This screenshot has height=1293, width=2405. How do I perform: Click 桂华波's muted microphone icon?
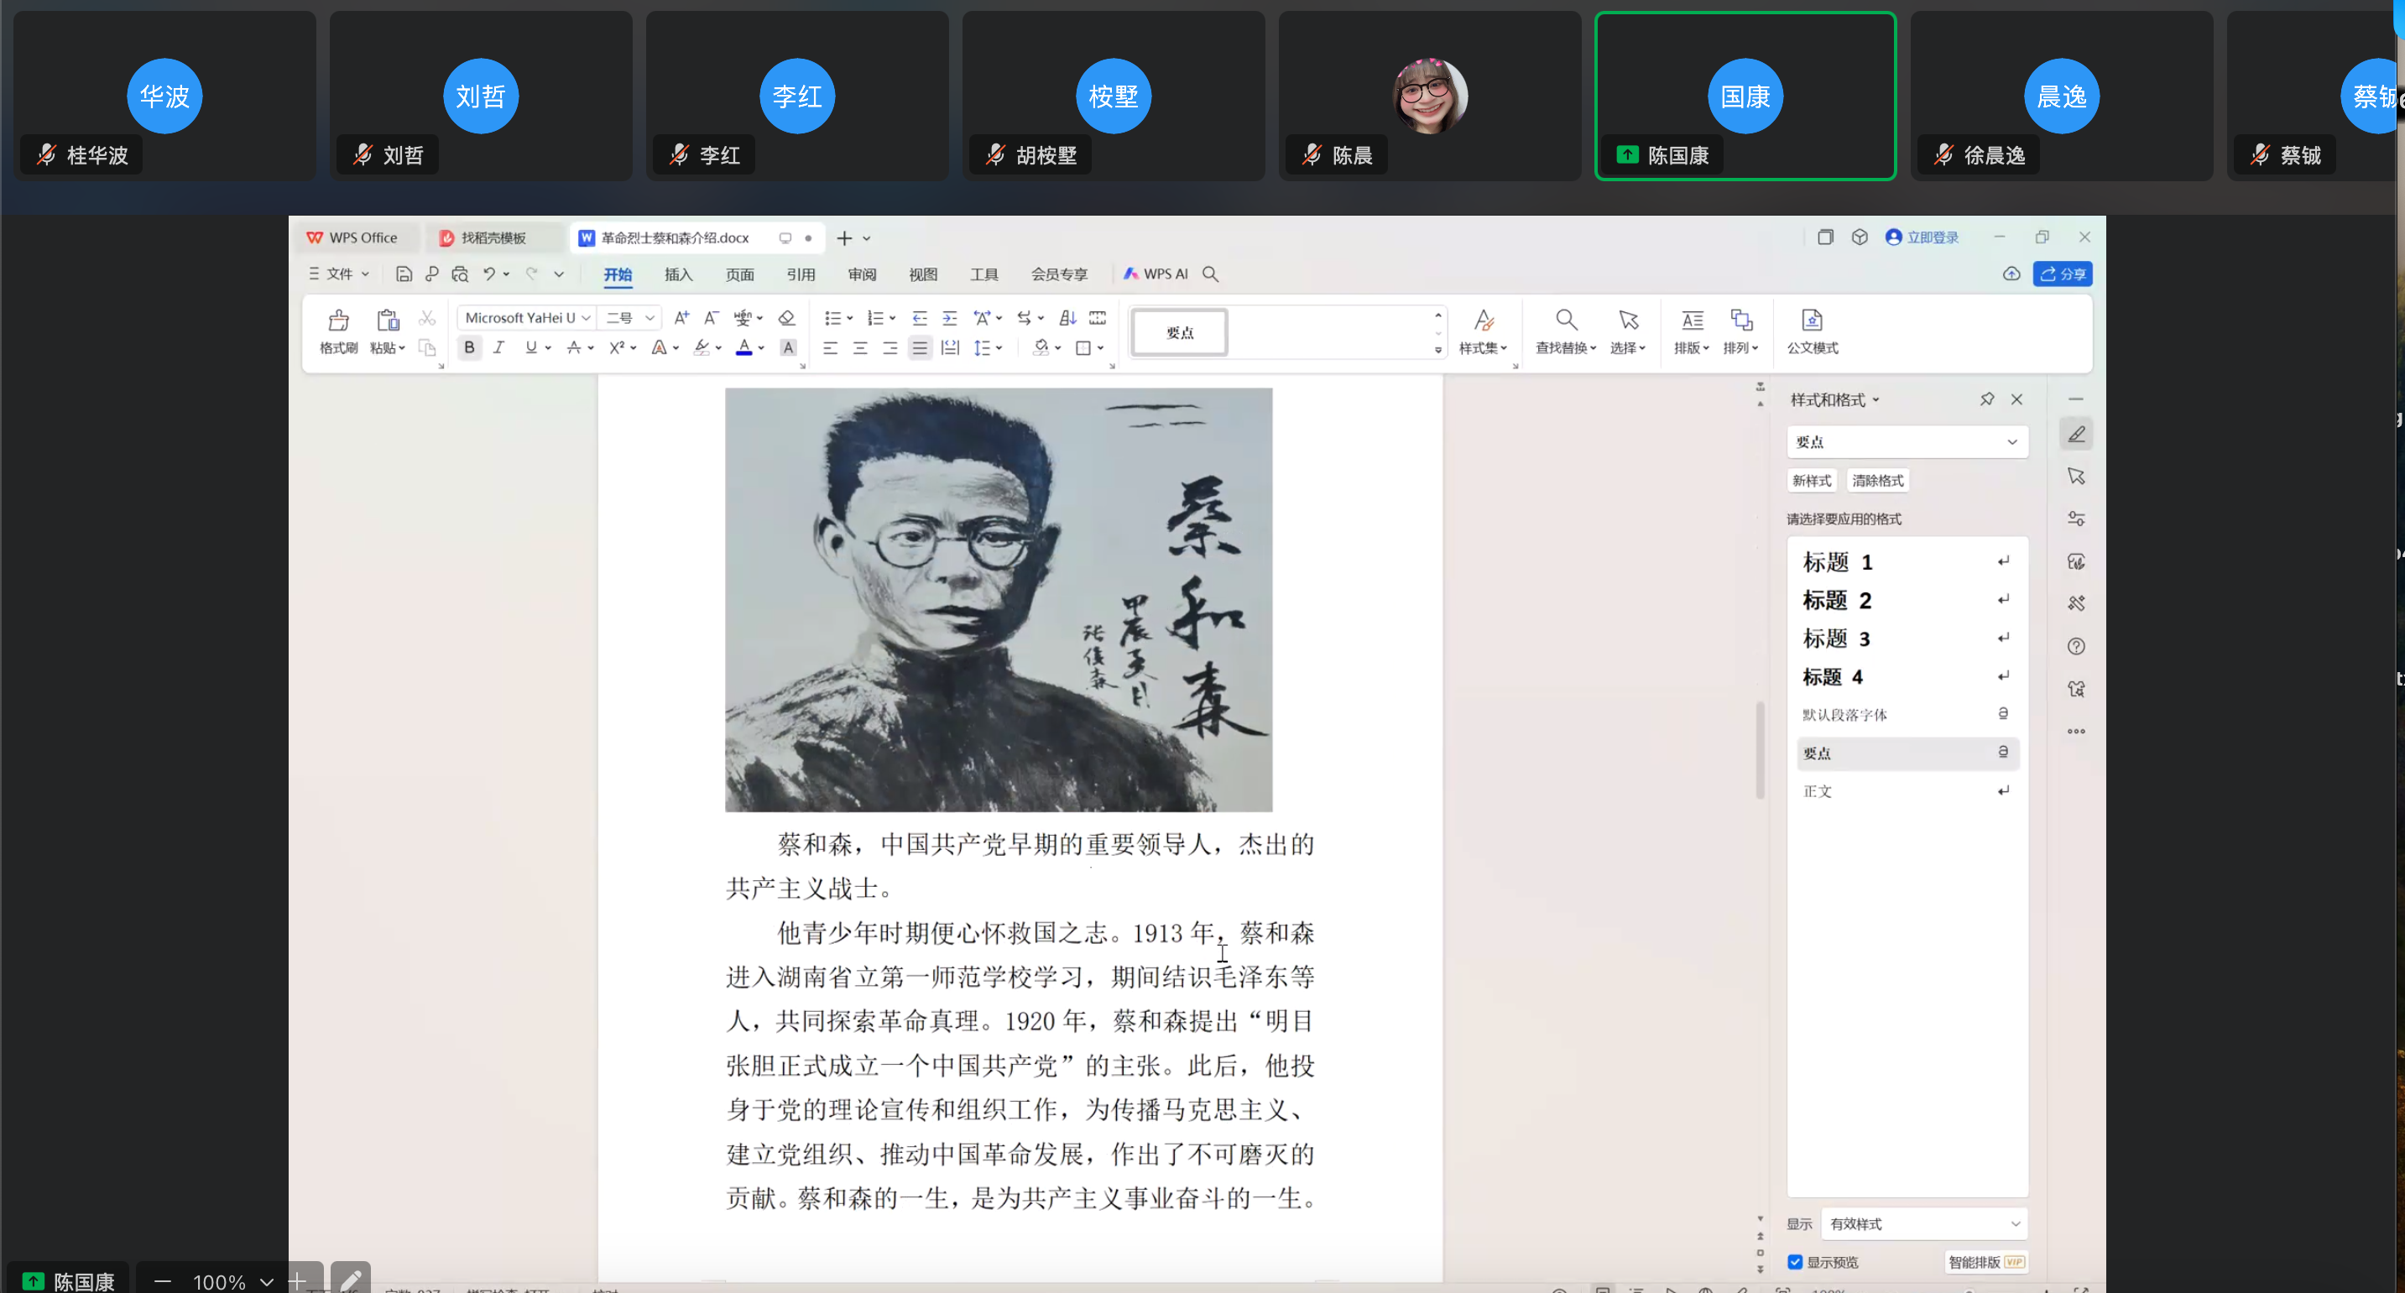click(x=46, y=155)
